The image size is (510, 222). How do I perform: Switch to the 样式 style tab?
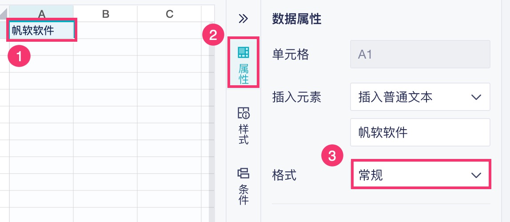coord(243,126)
